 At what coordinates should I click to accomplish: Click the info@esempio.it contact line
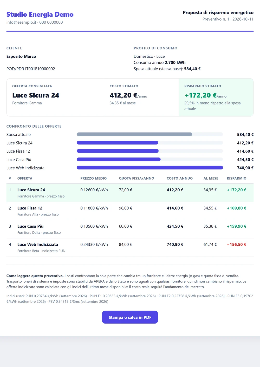[x=35, y=22]
